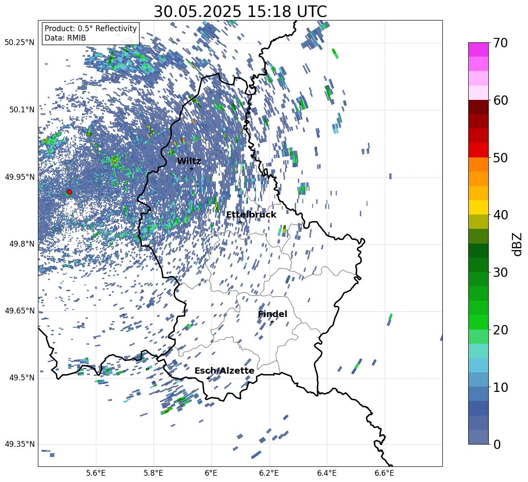Viewport: 528px width, 482px height.
Task: Click the 40 tick label on colorbar
Action: [500, 215]
